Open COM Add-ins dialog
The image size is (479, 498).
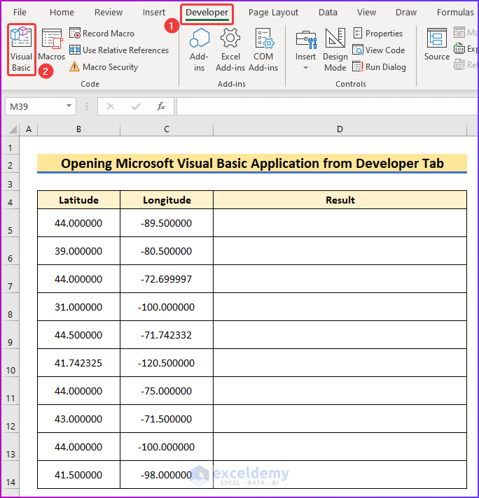pyautogui.click(x=263, y=50)
